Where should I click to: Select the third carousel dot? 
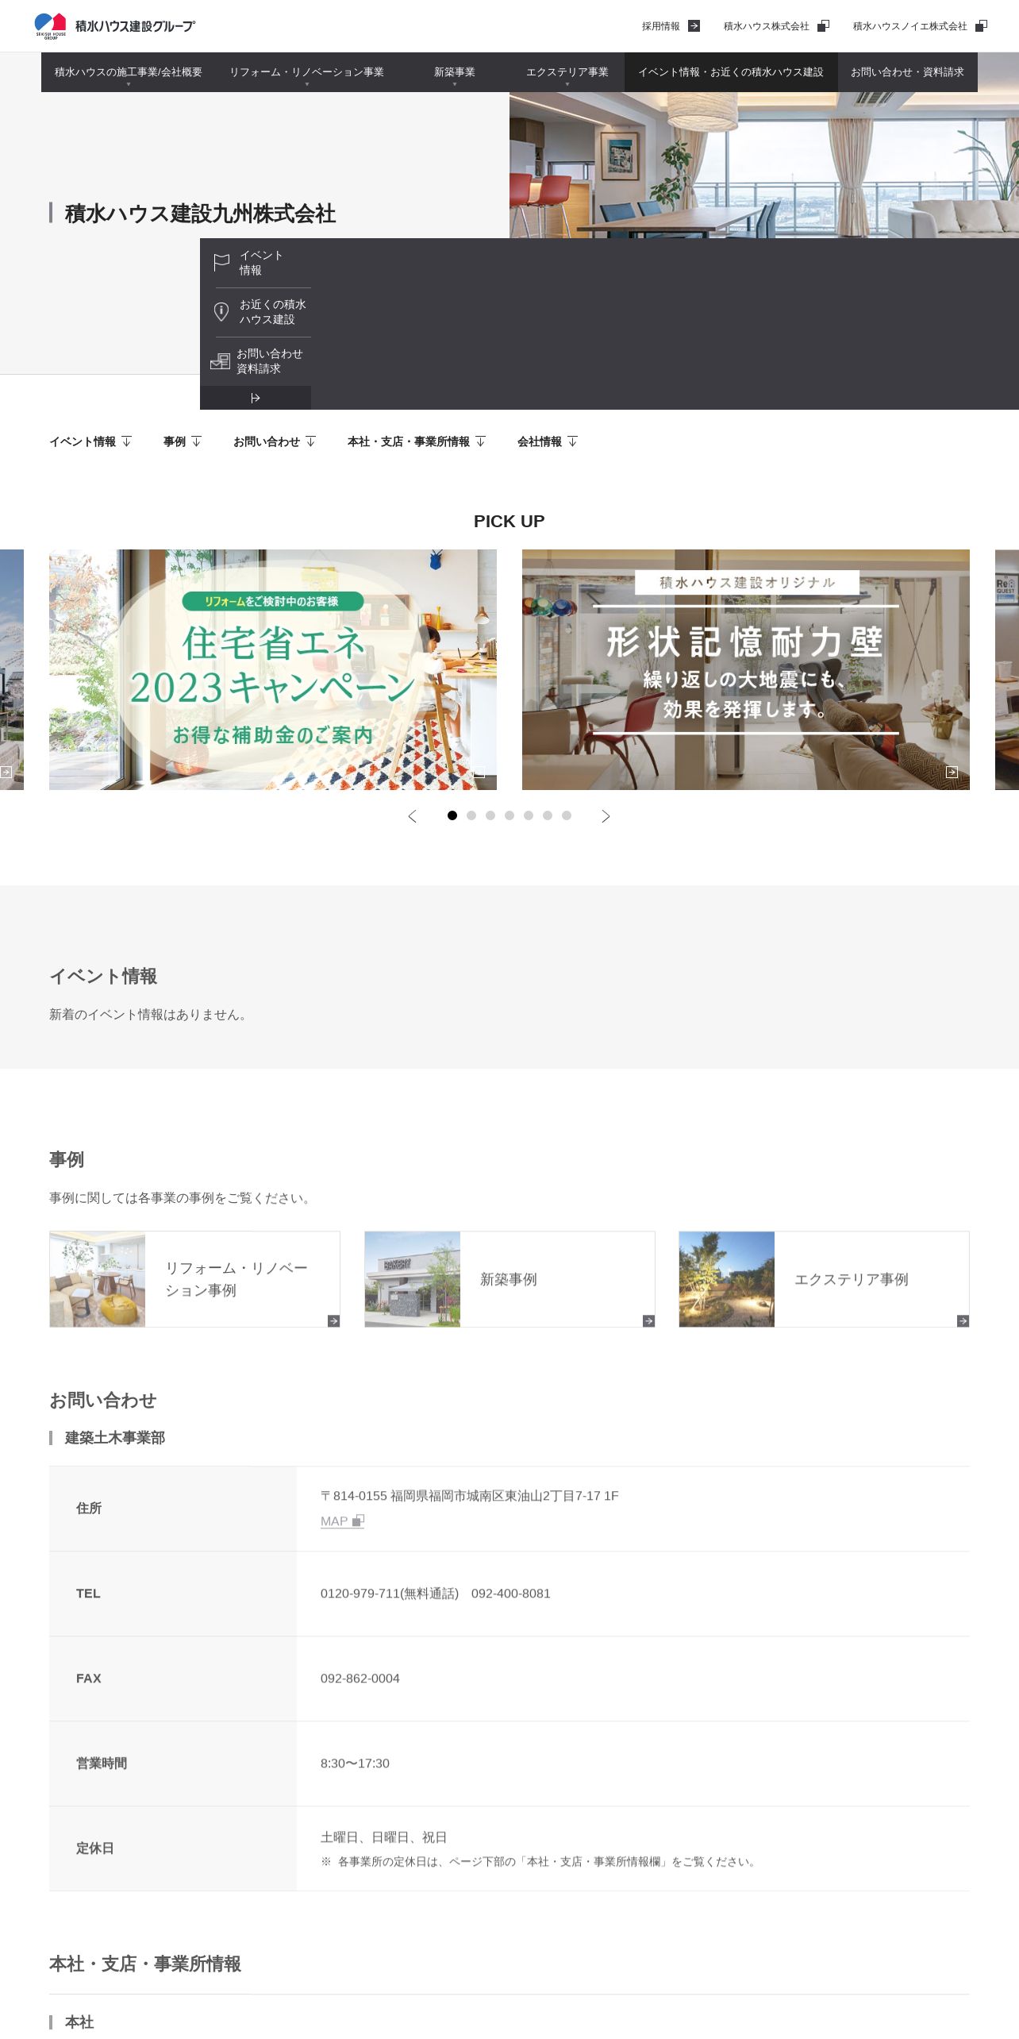coord(490,815)
